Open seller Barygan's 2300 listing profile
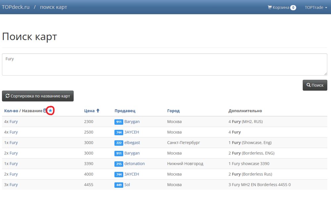This screenshot has width=331, height=198. [x=132, y=122]
